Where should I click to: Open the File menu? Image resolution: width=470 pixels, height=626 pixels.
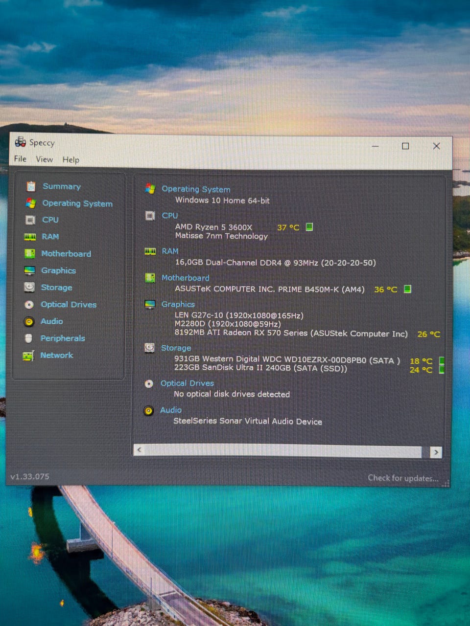21,159
